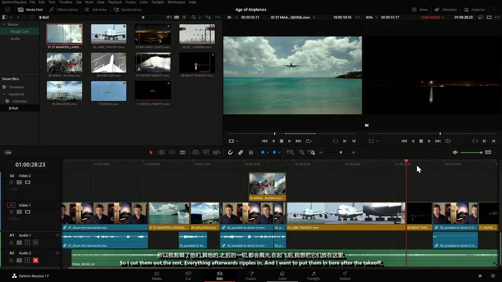Screen dimensions: 502x282
Task: Toggle timeline Snapping magnet icon
Action: pos(230,152)
